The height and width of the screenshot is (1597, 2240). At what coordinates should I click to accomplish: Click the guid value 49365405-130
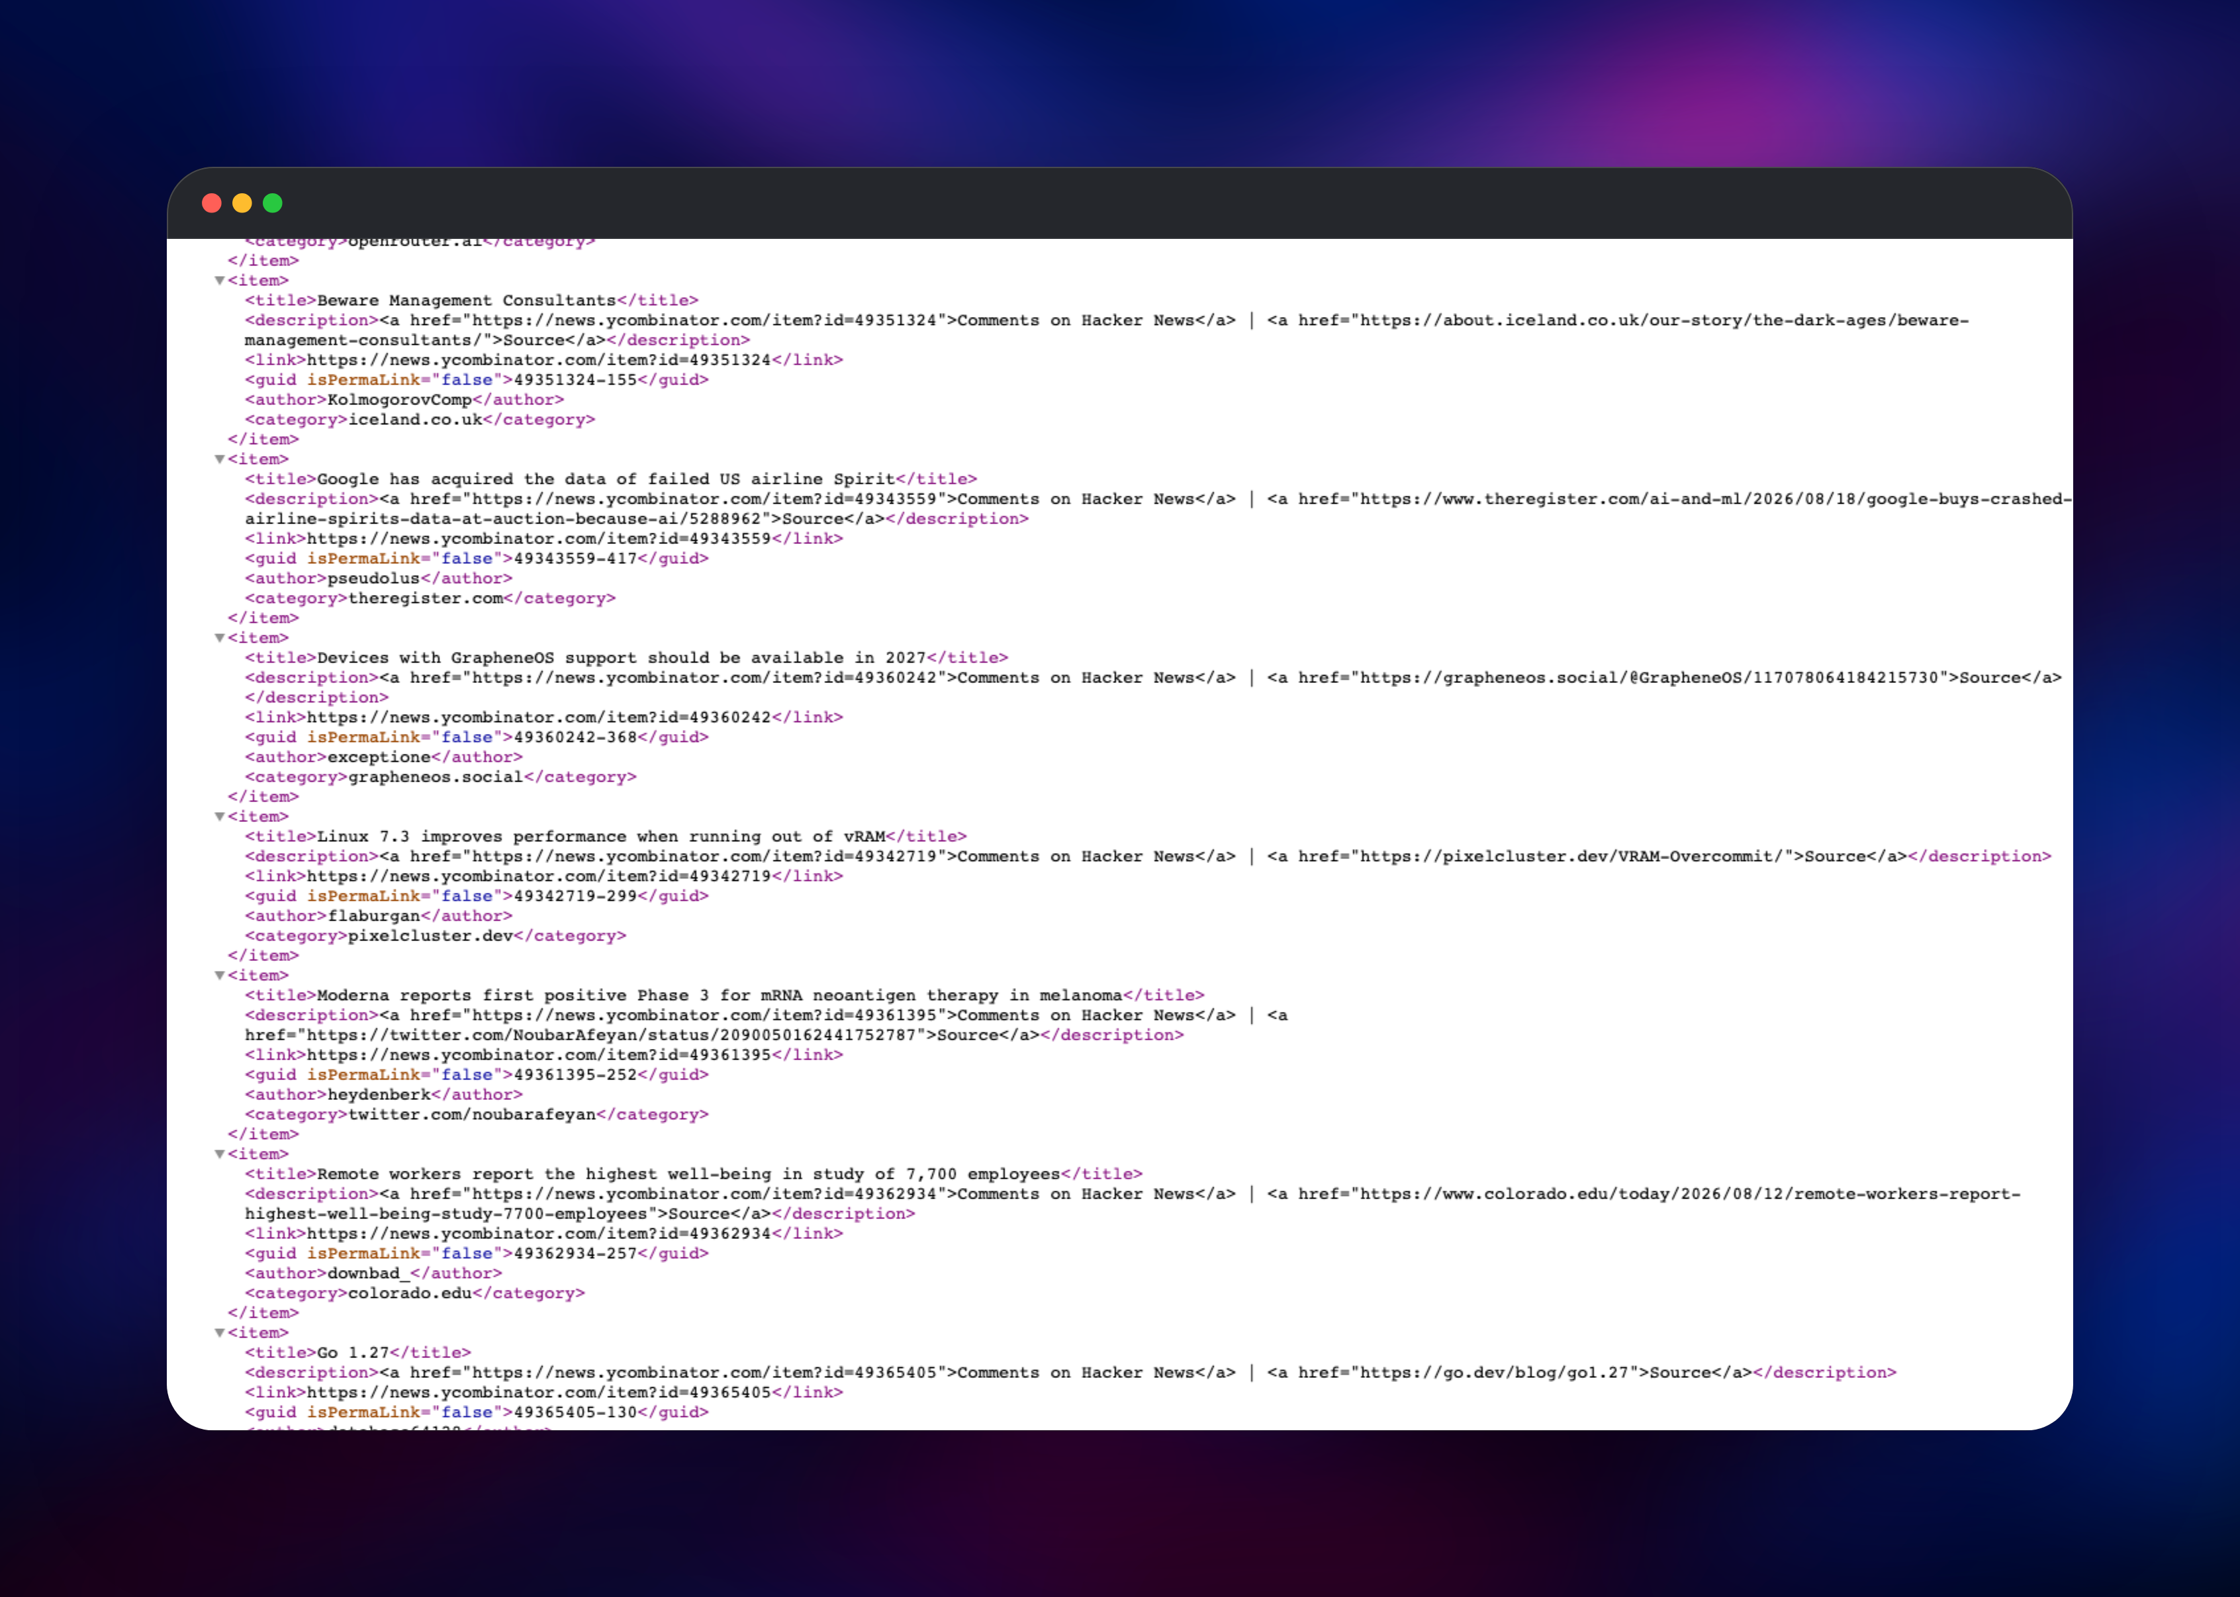[575, 1412]
